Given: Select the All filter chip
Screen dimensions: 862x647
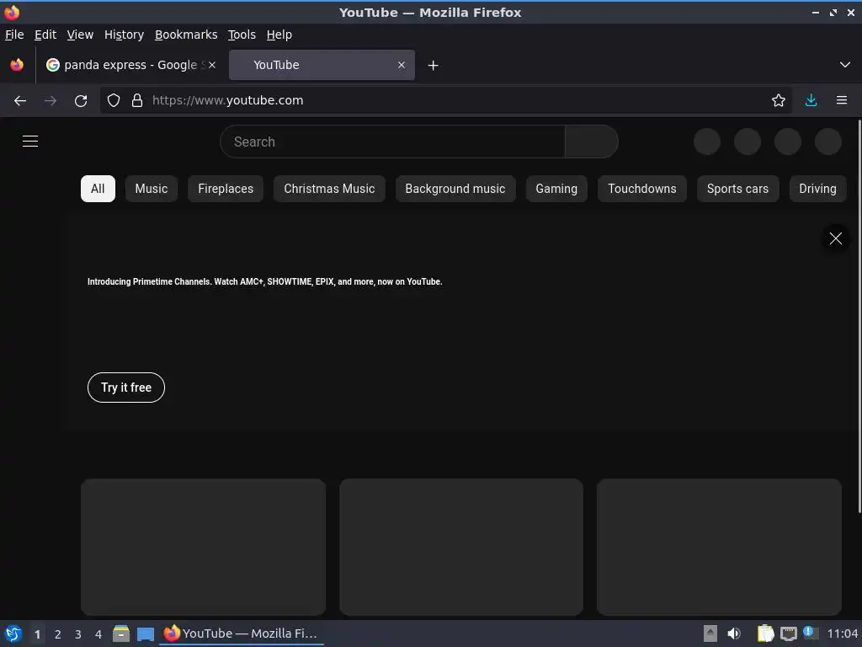Looking at the screenshot, I should pos(98,189).
